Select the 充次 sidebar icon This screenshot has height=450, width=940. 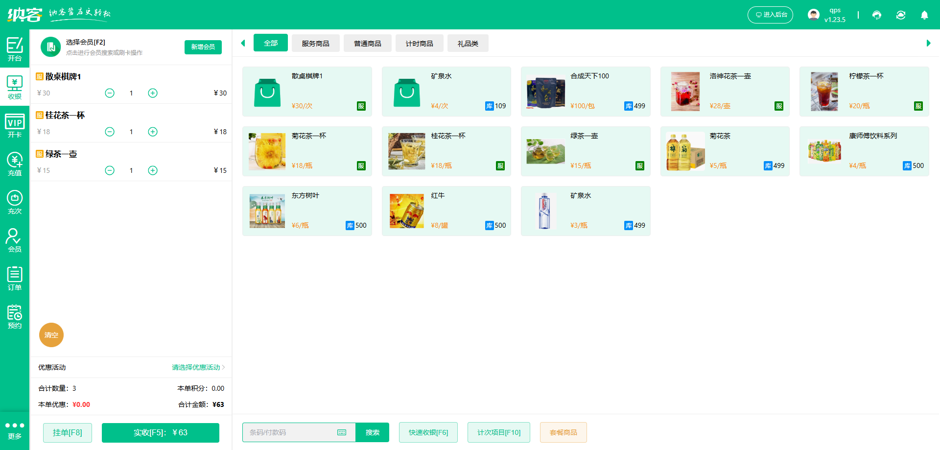click(15, 201)
